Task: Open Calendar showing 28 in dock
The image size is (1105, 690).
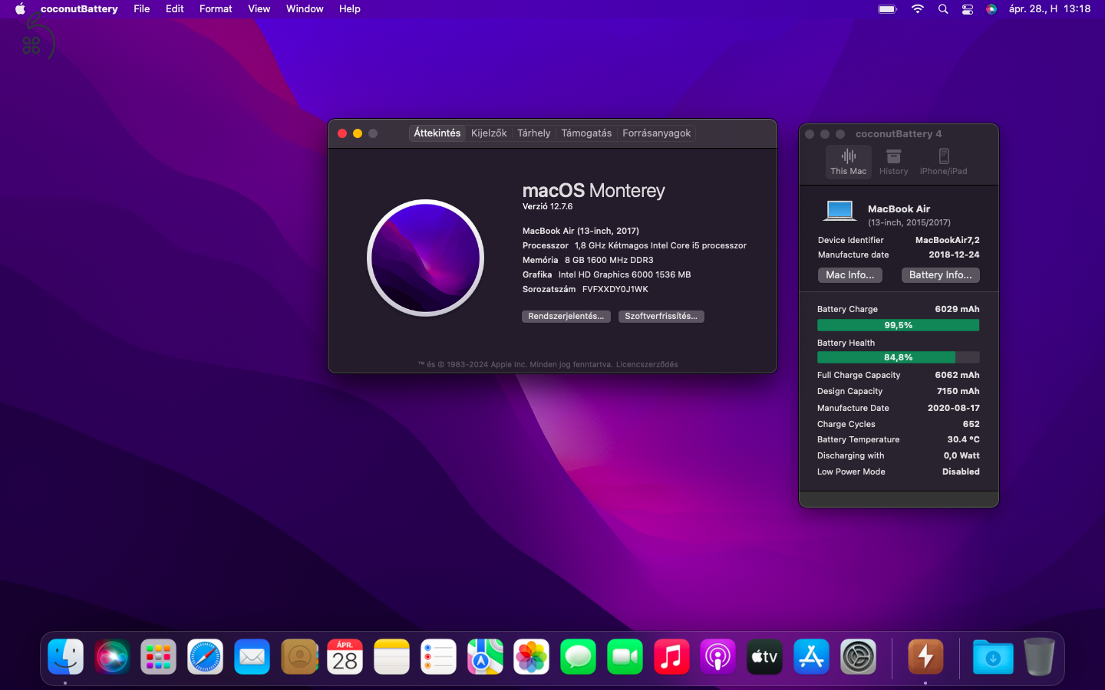Action: click(x=345, y=657)
